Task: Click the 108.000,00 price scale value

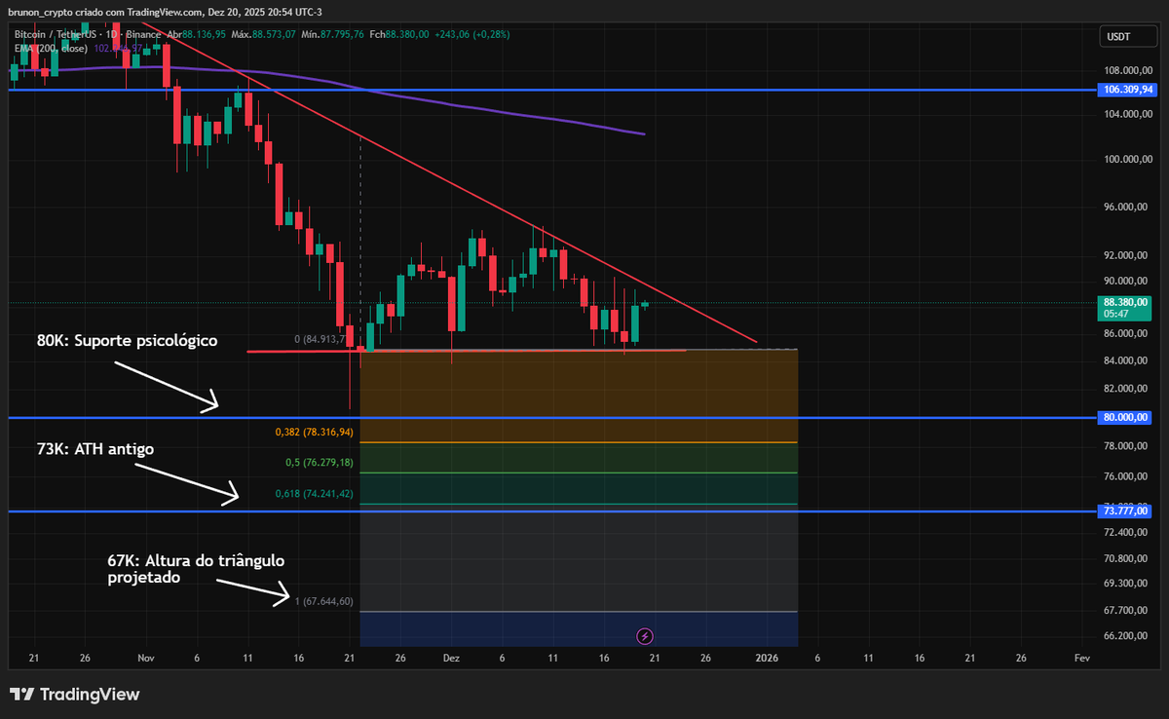Action: (1129, 71)
